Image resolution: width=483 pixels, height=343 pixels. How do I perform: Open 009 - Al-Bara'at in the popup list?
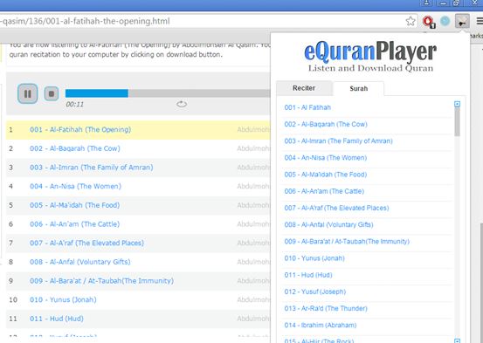pos(347,242)
